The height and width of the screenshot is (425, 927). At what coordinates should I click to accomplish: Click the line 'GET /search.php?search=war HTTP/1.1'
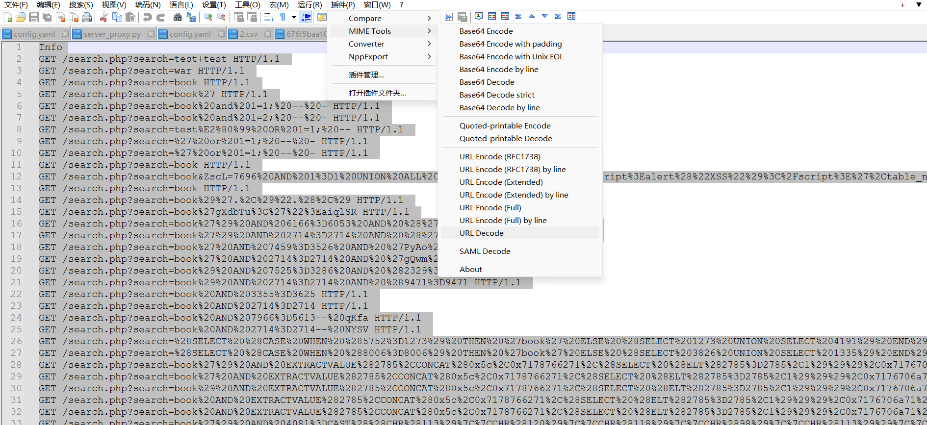(x=142, y=71)
